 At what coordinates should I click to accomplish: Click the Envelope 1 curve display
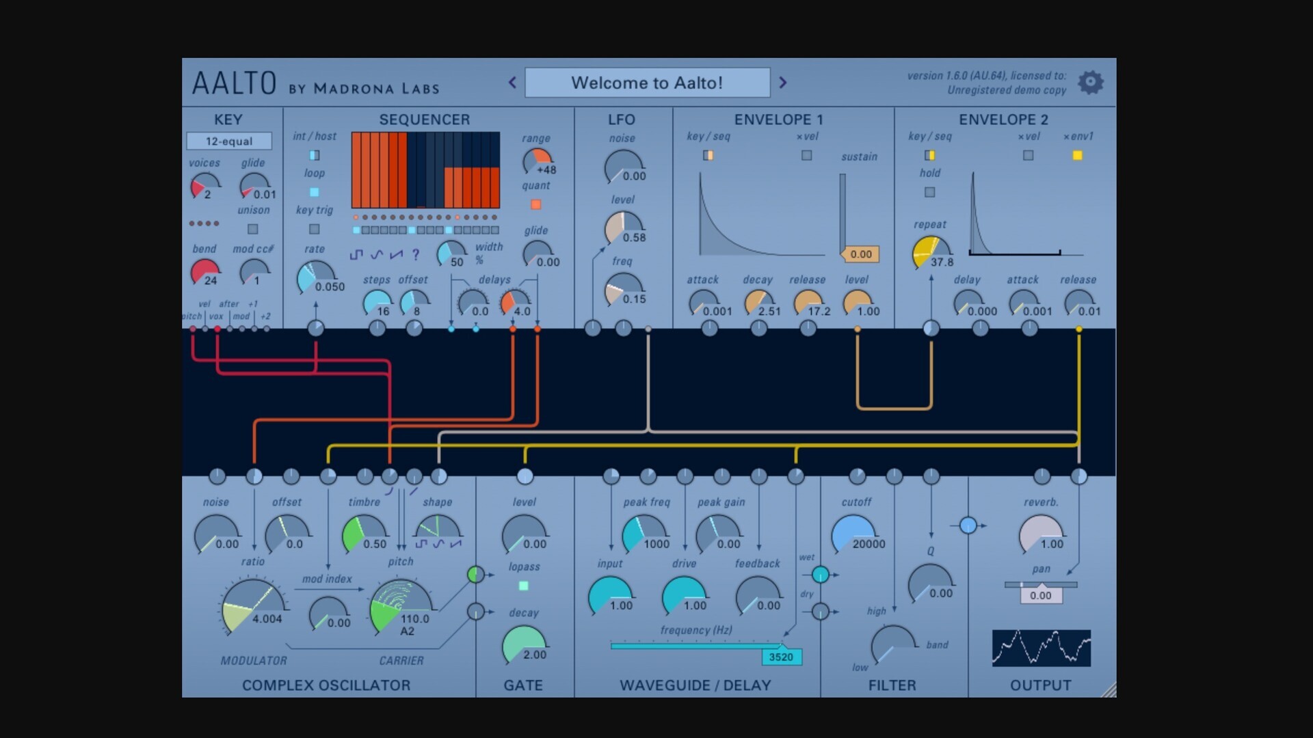[x=761, y=215]
